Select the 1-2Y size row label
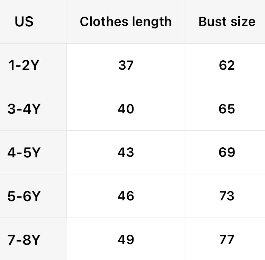 [x=24, y=65]
